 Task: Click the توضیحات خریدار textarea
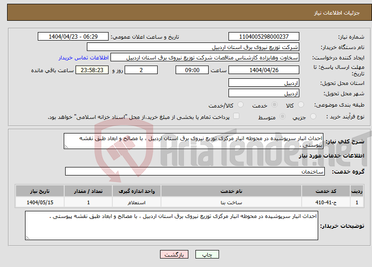click(x=171, y=225)
